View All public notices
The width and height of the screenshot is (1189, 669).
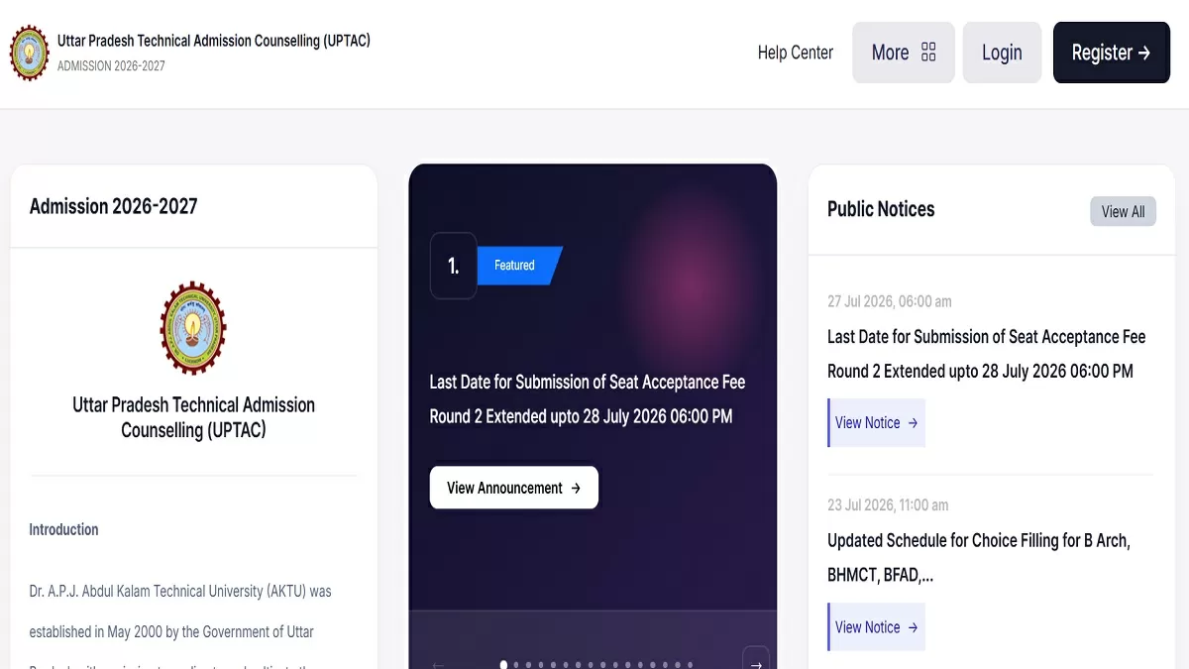pyautogui.click(x=1123, y=211)
